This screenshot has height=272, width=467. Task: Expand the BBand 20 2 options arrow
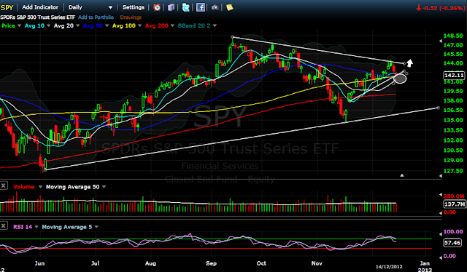pos(215,26)
